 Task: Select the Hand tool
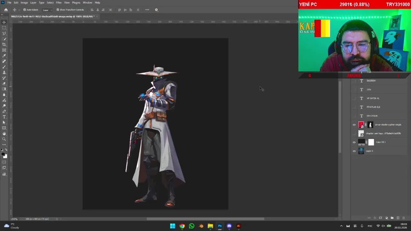[x=4, y=133]
